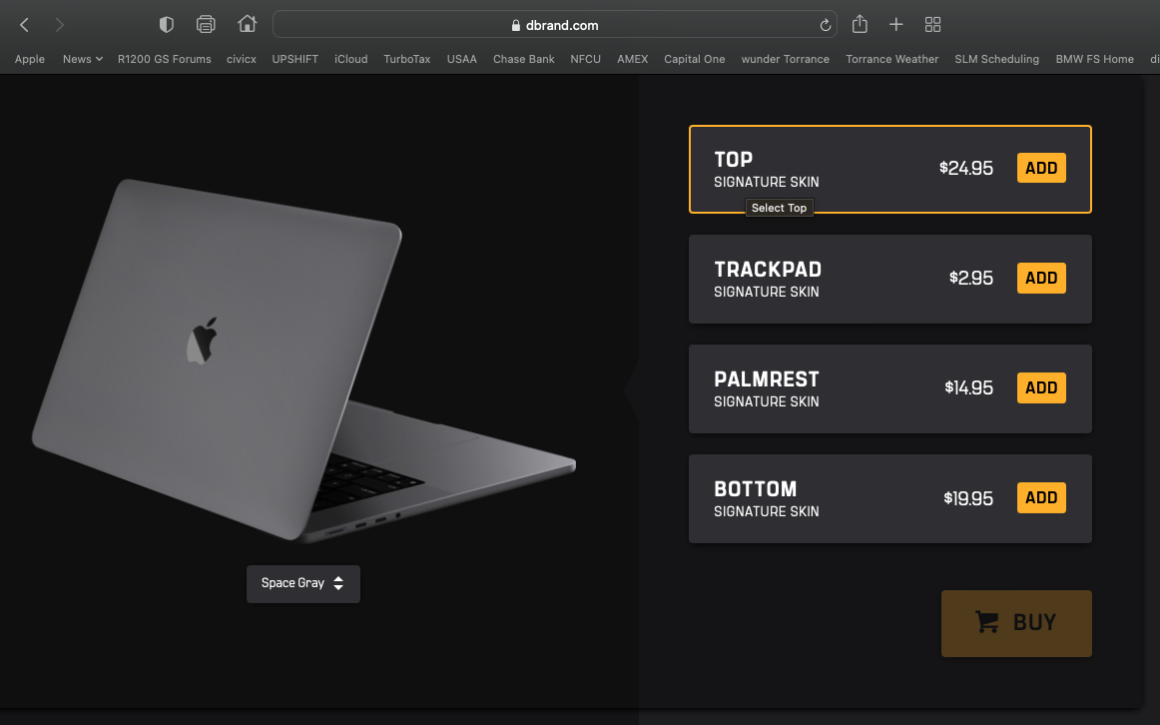This screenshot has width=1160, height=725.
Task: Select the Bottom skin card
Action: [x=890, y=498]
